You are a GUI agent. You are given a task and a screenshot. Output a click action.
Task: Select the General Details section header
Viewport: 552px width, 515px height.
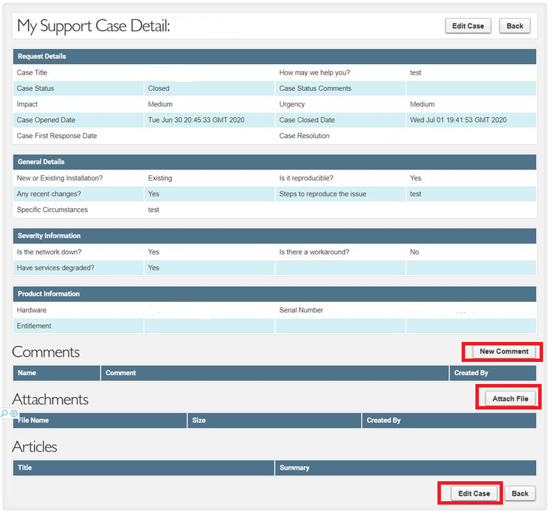coord(274,162)
